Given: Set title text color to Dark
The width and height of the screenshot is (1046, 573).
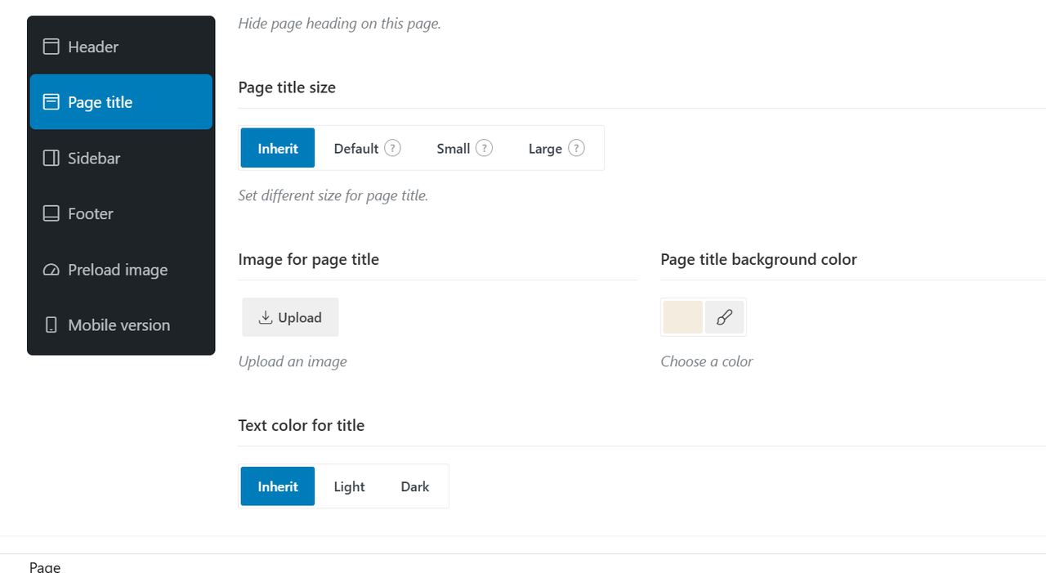Looking at the screenshot, I should 415,486.
